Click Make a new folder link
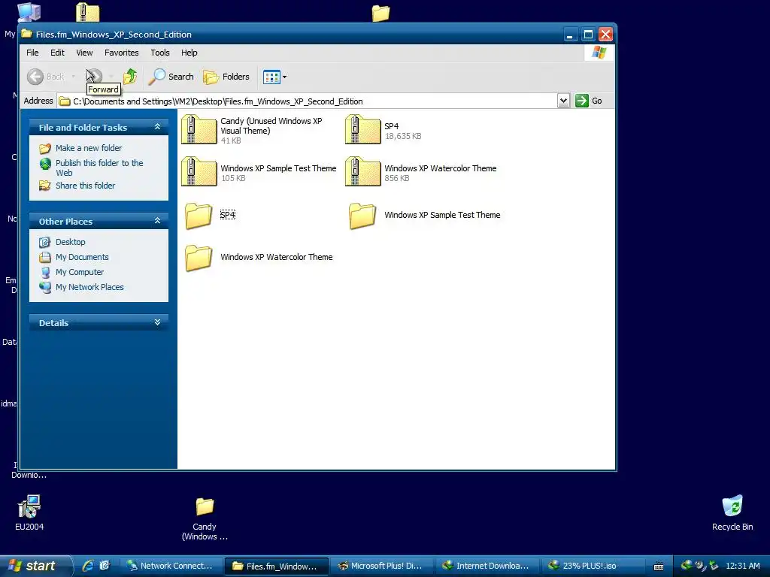This screenshot has width=770, height=577. coord(89,148)
